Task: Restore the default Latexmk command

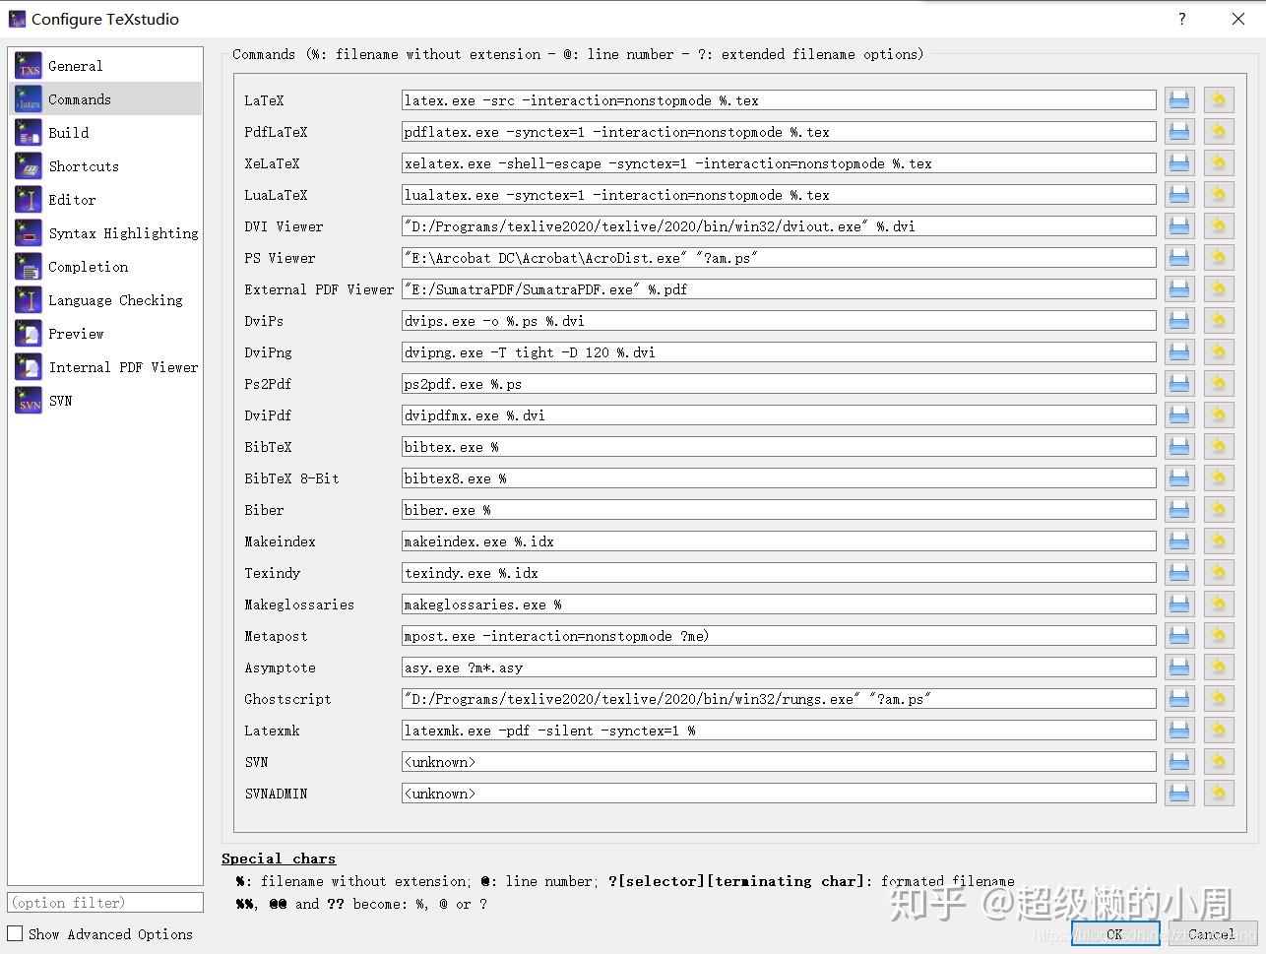Action: coord(1219,730)
